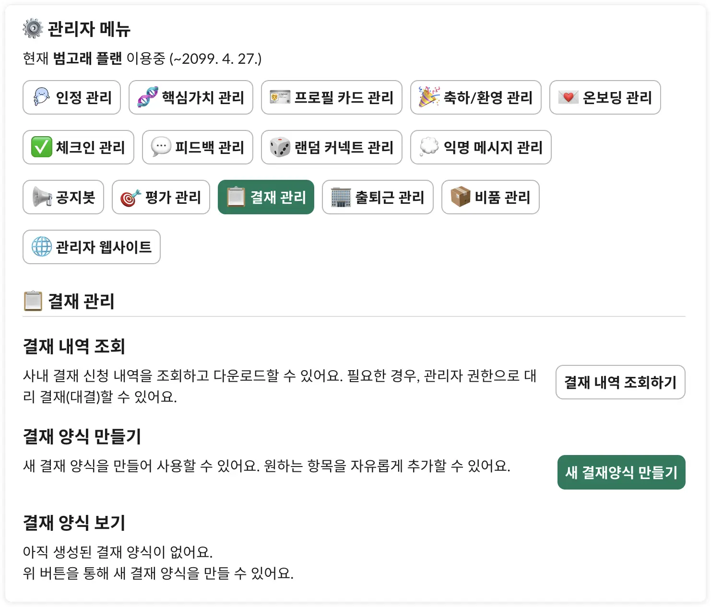Click the party popper icon for 축하/환영 관리
The height and width of the screenshot is (607, 711).
(x=429, y=97)
